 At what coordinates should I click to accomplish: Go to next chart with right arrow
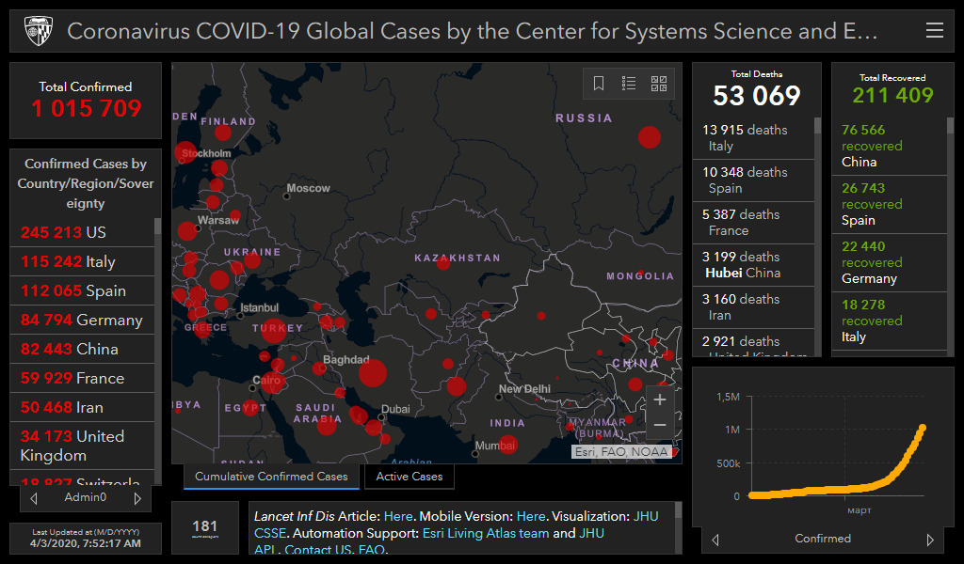930,540
